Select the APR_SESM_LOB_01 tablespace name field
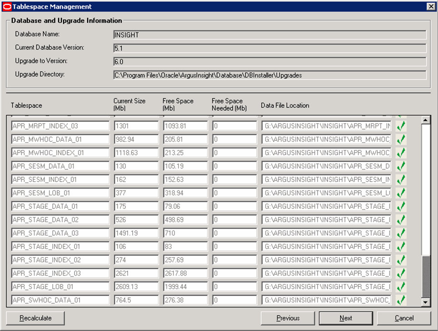Screen dimensions: 438x331 tap(60, 193)
